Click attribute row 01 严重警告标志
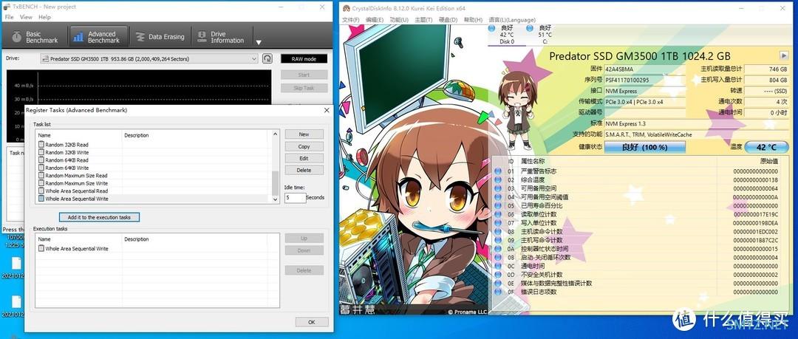Viewport: 798px width, 339px height. point(641,171)
